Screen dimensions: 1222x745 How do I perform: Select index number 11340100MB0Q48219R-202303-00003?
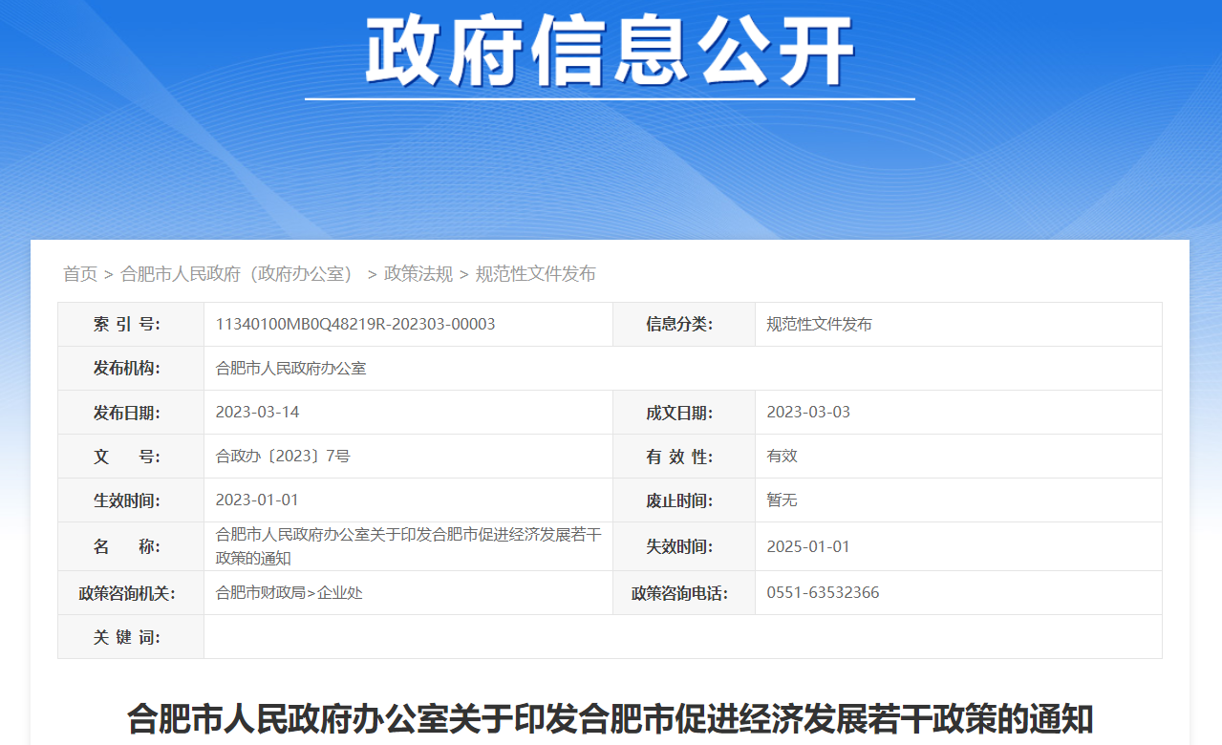355,324
